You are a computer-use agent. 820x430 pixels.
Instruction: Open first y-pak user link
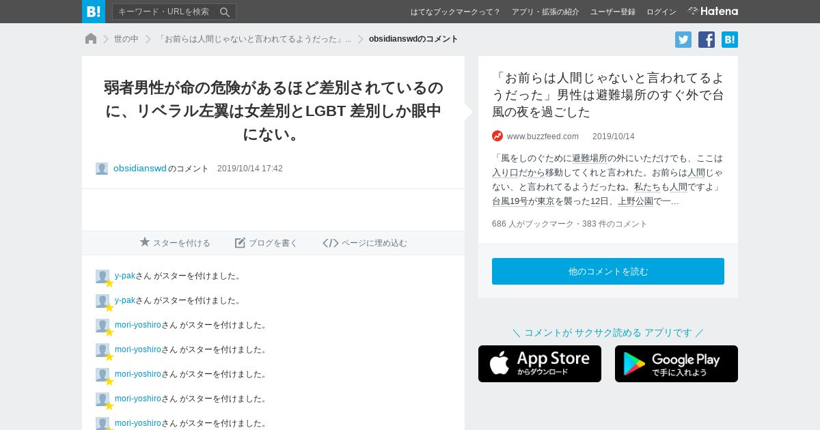[x=125, y=276]
